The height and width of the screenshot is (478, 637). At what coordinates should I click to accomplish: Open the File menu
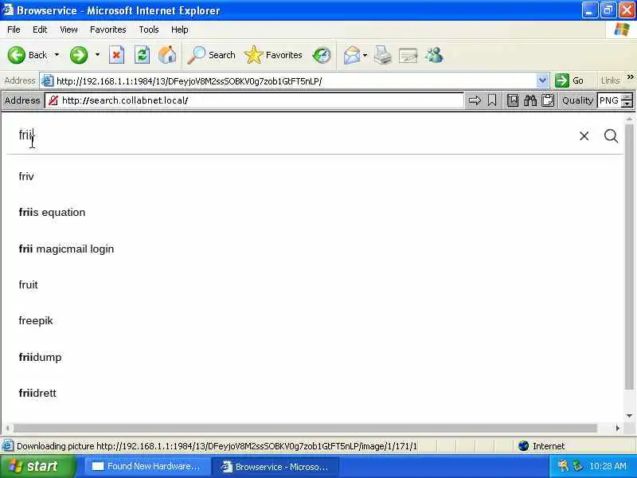coord(14,29)
